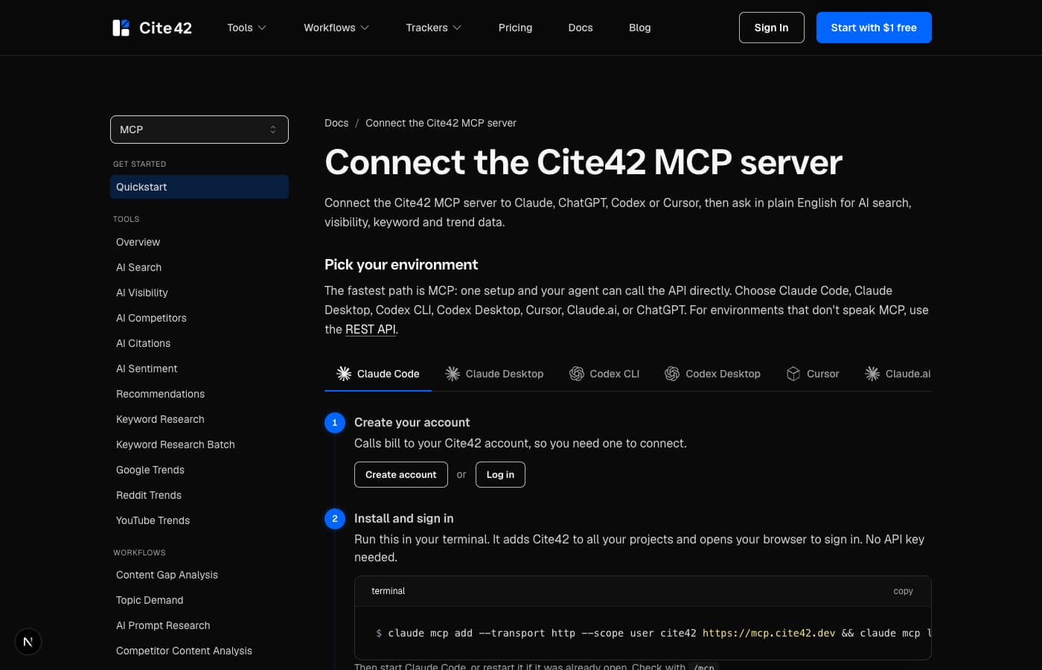Open AI Competitors in the sidebar

(199, 318)
